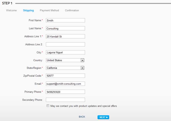This screenshot has height=121, width=171.
Task: Go to the Confirmation tab
Action: pos(72,10)
